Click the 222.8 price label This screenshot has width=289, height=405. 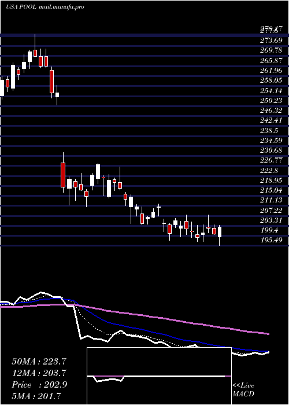[x=269, y=171]
